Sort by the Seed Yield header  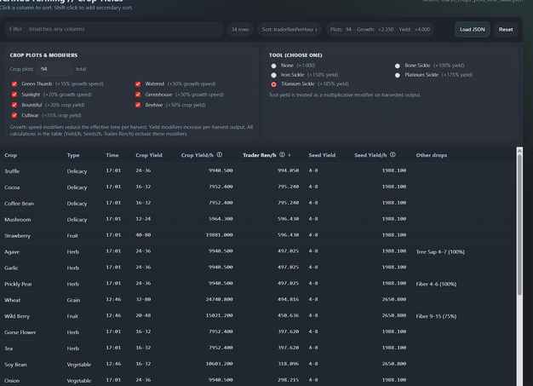(322, 155)
